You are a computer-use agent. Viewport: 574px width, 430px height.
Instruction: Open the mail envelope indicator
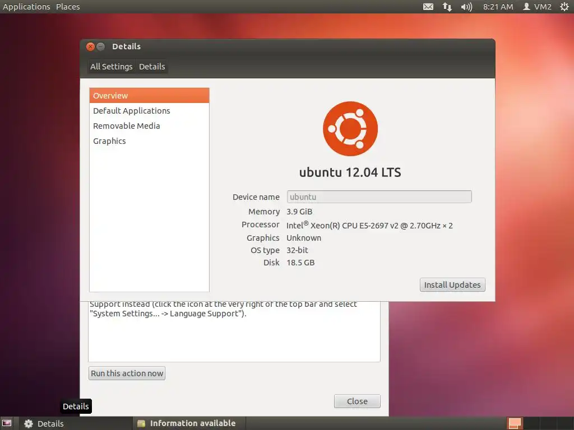[x=428, y=7]
